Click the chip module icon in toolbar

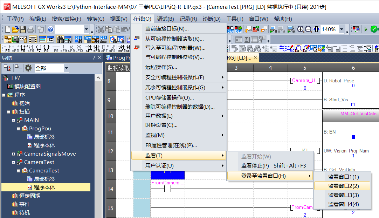tap(33, 40)
